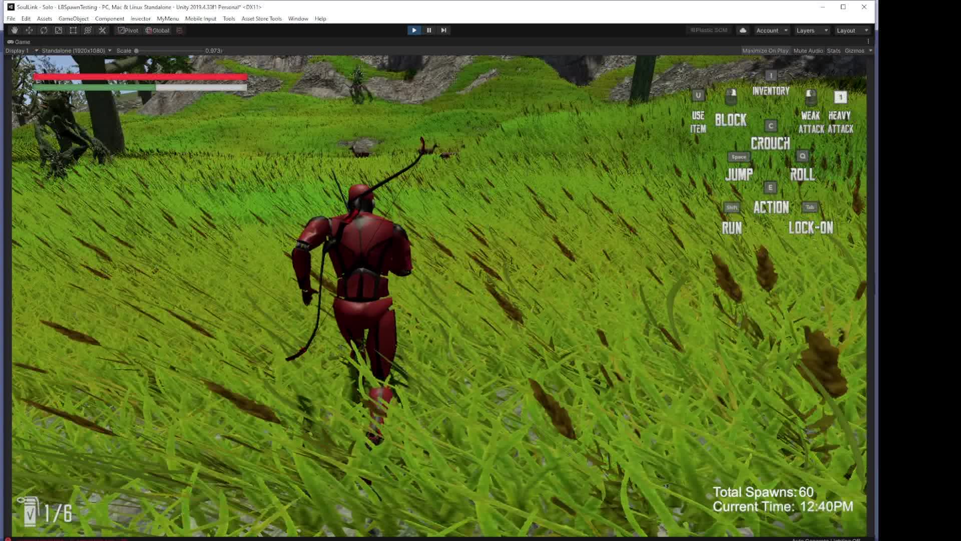
Task: Click the Scale slider handle
Action: (x=136, y=51)
